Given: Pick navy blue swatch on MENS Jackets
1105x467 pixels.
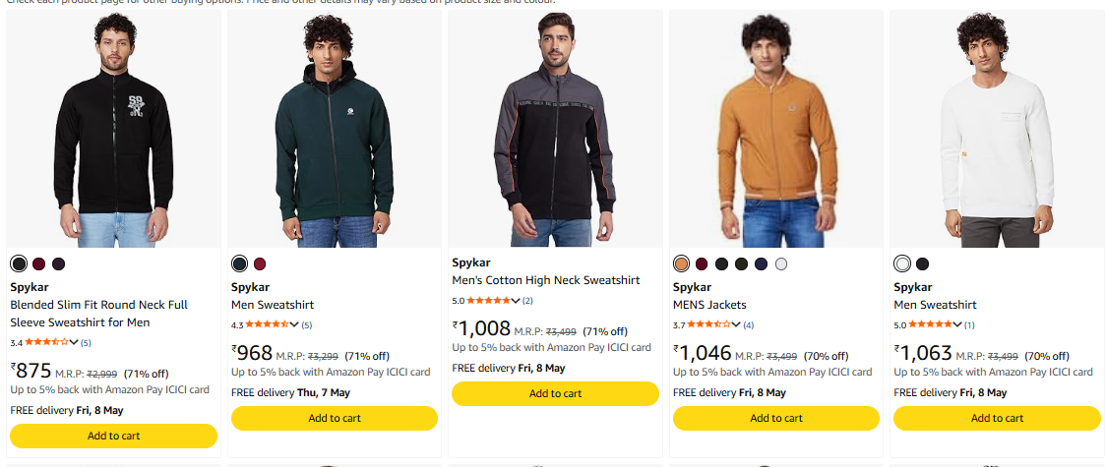Looking at the screenshot, I should (761, 264).
